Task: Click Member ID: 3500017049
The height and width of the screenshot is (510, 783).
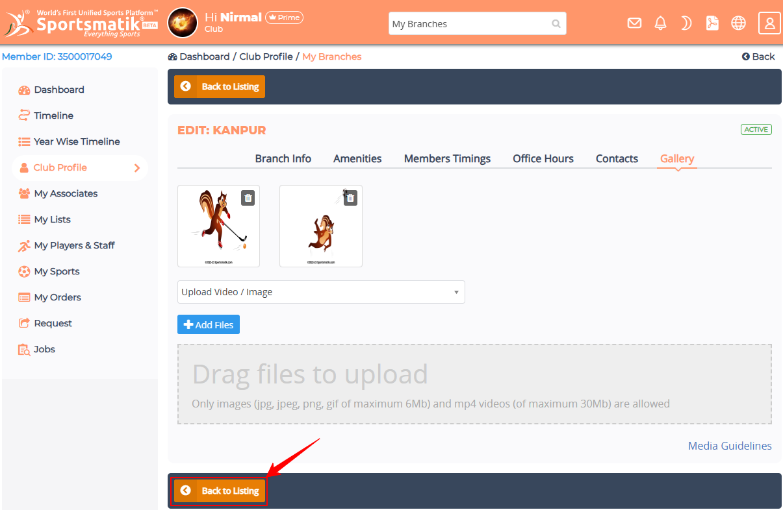Action: click(x=57, y=56)
